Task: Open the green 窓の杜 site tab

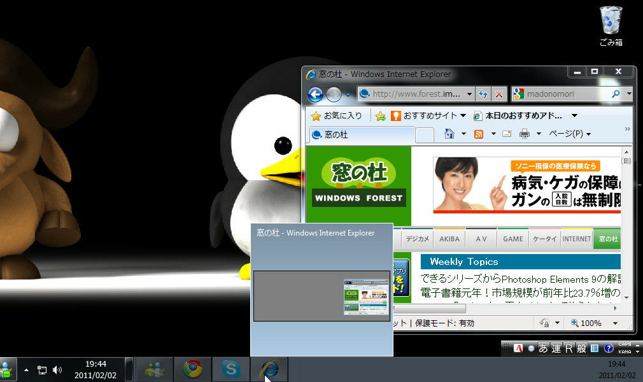Action: [x=607, y=238]
